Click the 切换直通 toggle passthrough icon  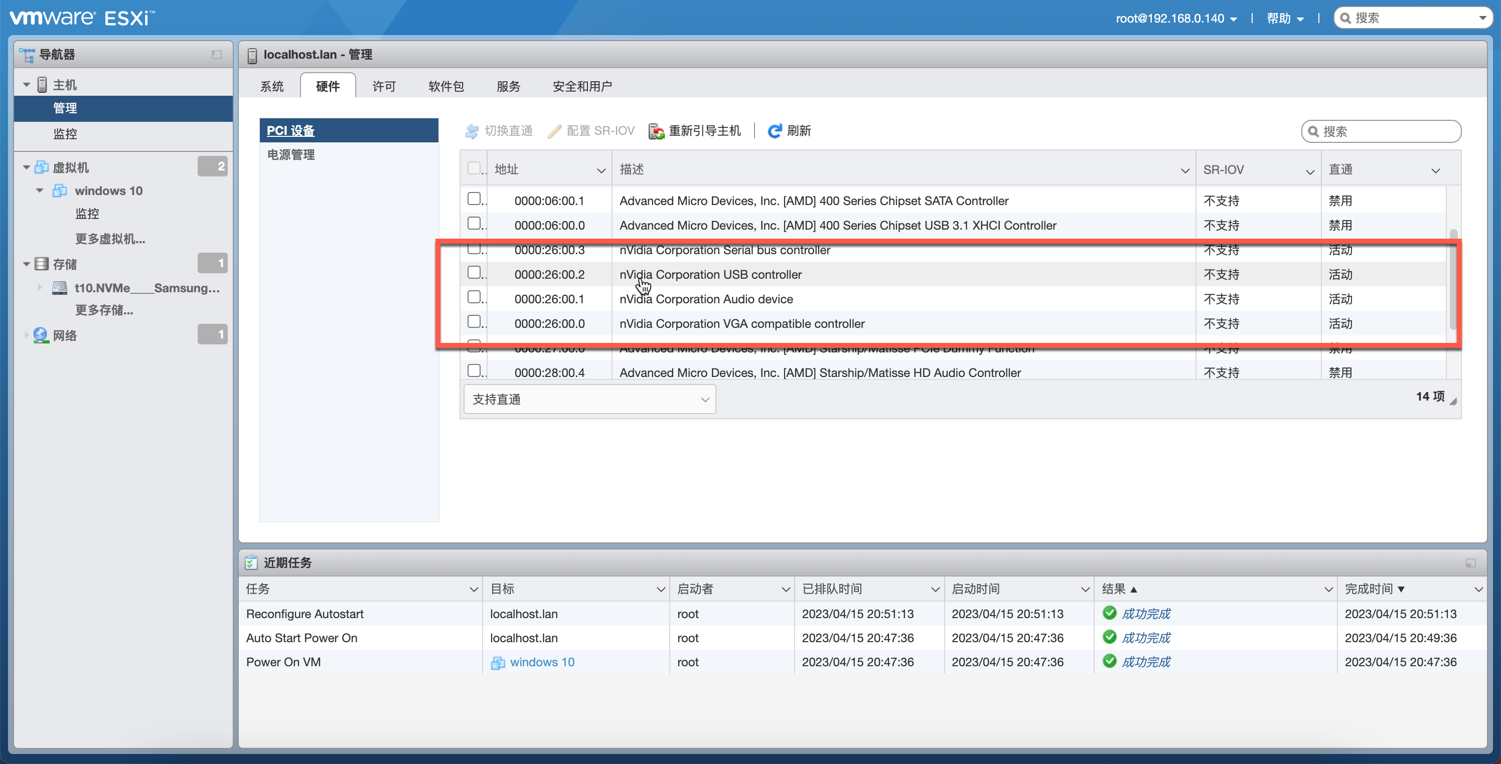point(472,130)
